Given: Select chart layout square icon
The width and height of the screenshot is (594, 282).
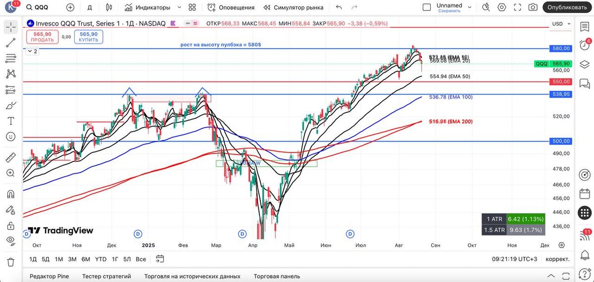Looking at the screenshot, I should pos(427,7).
